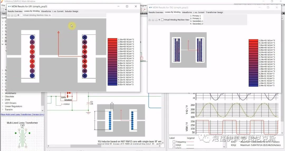Click first view toolbar icon in LR1 window
The image size is (285, 151).
click(9, 15)
